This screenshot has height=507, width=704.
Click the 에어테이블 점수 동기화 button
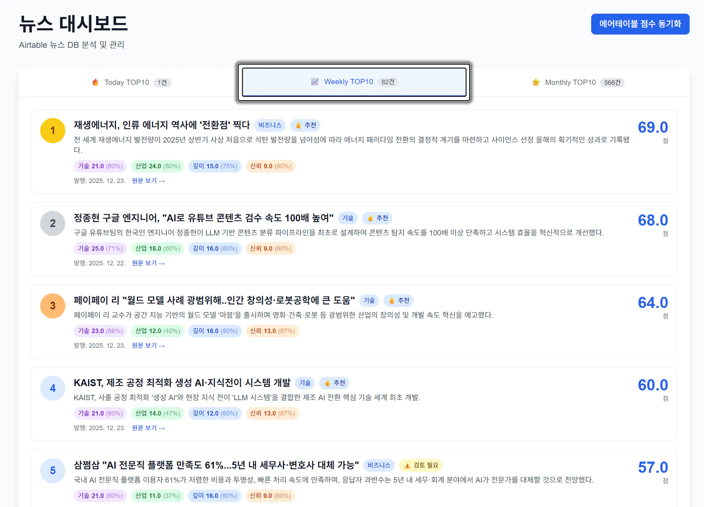640,24
